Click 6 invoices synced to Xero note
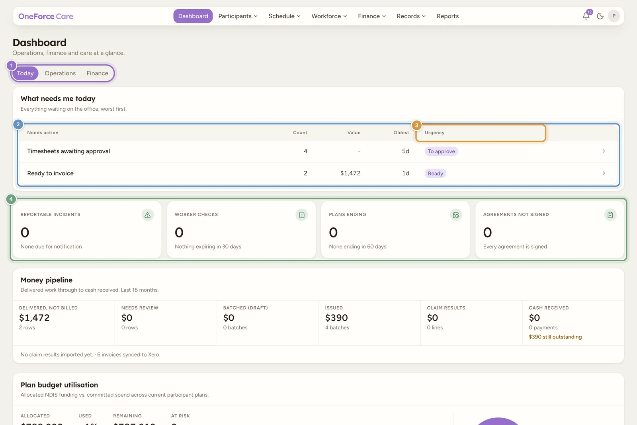The height and width of the screenshot is (425, 637). pos(128,354)
